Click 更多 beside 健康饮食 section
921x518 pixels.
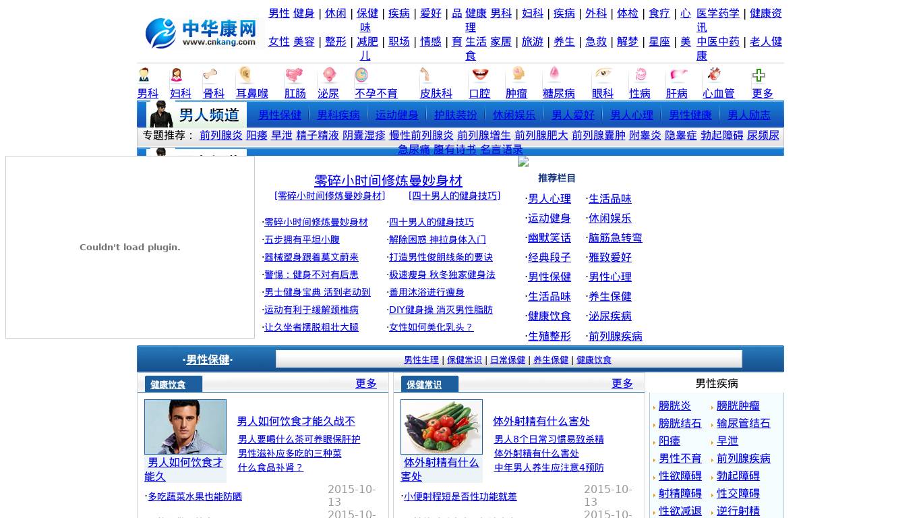click(366, 383)
